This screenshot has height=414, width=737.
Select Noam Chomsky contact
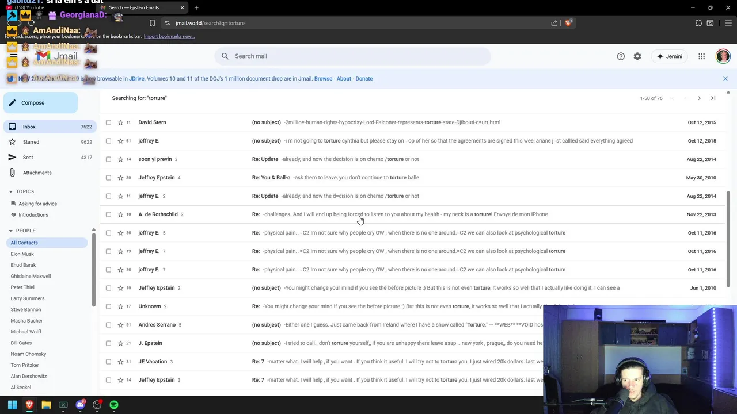28,354
